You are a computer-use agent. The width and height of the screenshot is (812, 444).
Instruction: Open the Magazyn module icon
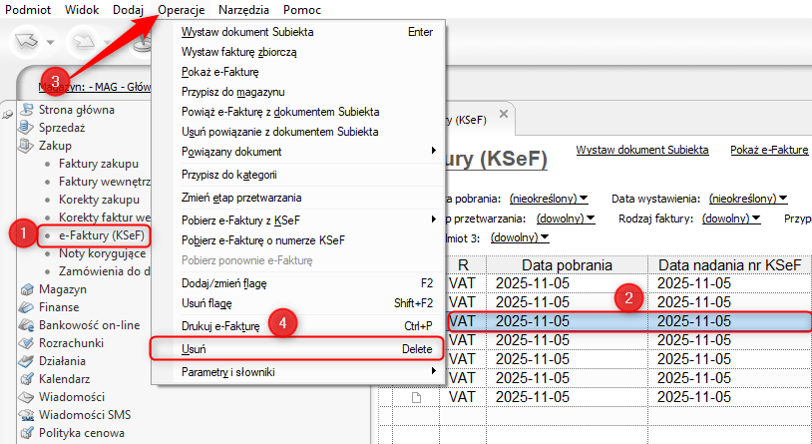(28, 289)
